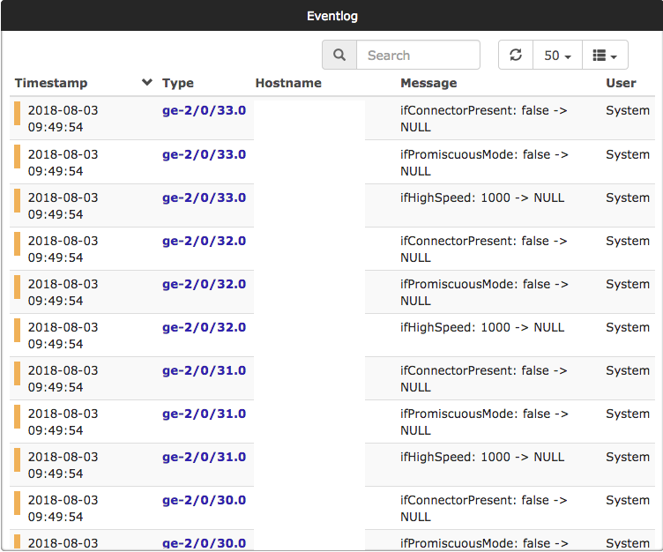
Task: Open first ge-2/0/33.0 link
Action: [204, 110]
